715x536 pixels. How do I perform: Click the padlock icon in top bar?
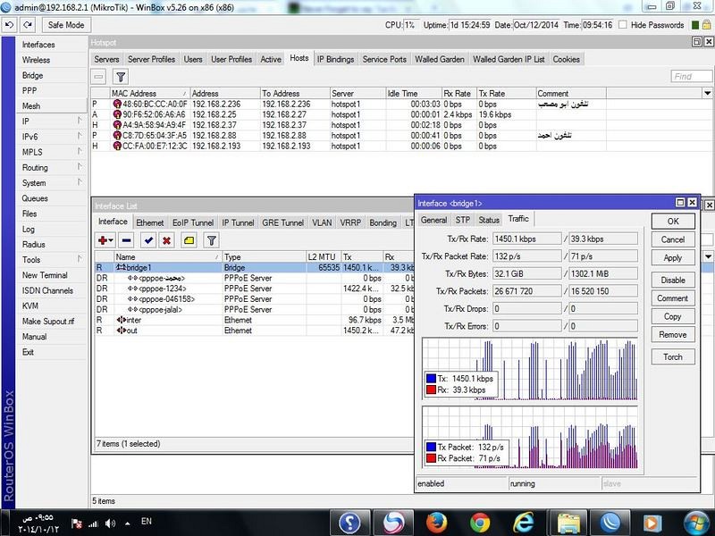[x=706, y=25]
